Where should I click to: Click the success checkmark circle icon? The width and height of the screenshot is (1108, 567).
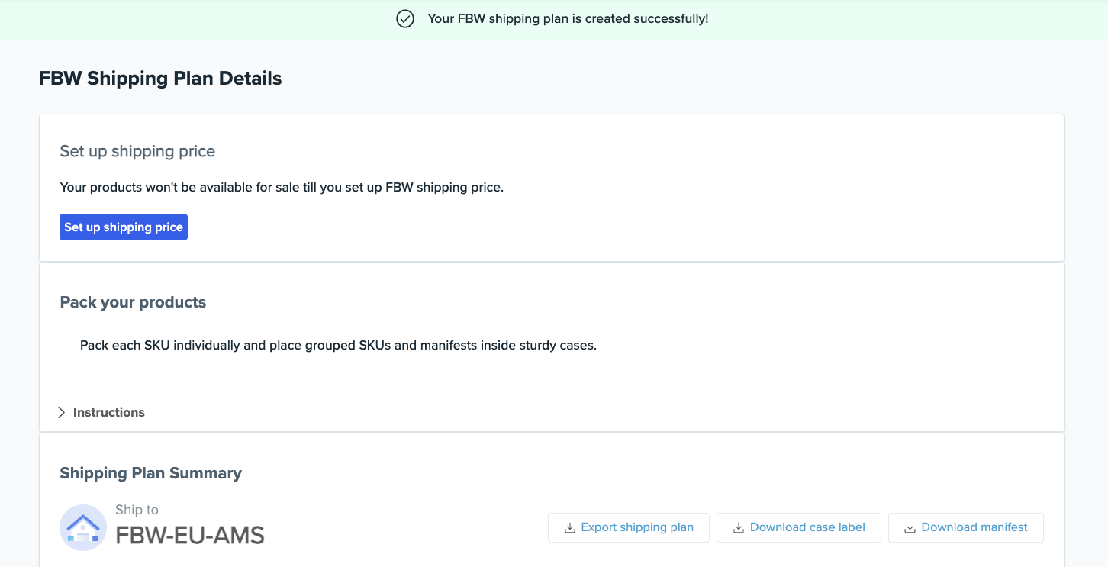(405, 19)
